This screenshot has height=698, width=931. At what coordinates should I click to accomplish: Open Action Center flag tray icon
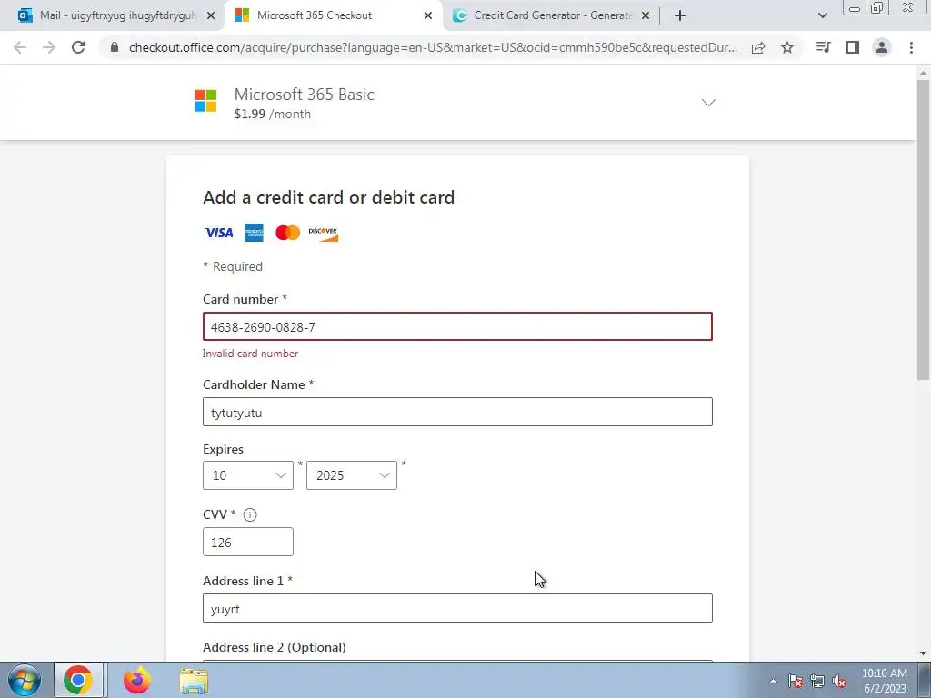pyautogui.click(x=796, y=681)
